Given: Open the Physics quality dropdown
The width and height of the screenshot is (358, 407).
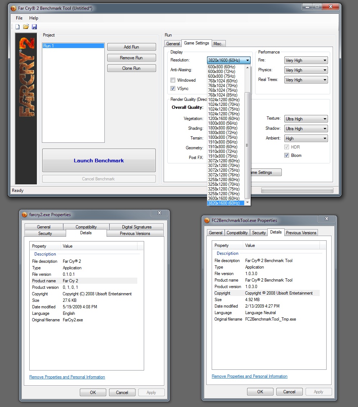Looking at the screenshot, I should tap(306, 70).
